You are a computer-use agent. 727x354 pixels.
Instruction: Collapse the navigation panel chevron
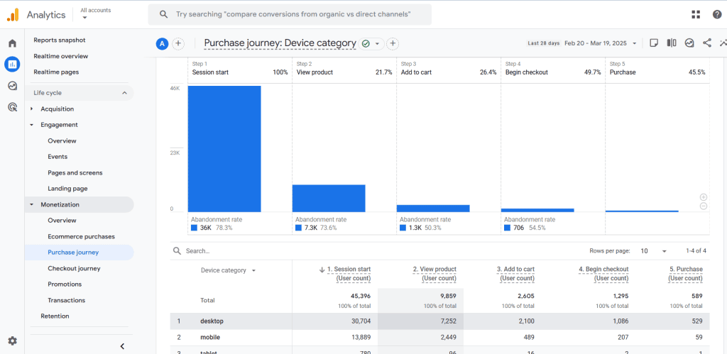pos(122,346)
